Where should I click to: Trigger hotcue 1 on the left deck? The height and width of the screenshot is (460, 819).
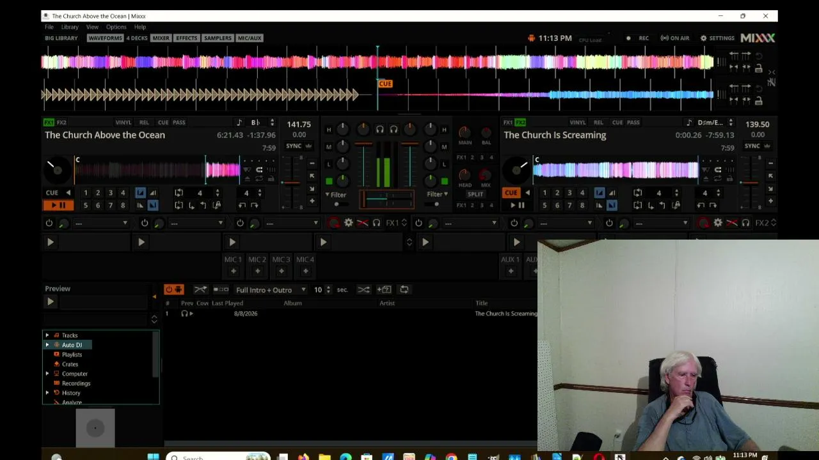click(x=85, y=193)
